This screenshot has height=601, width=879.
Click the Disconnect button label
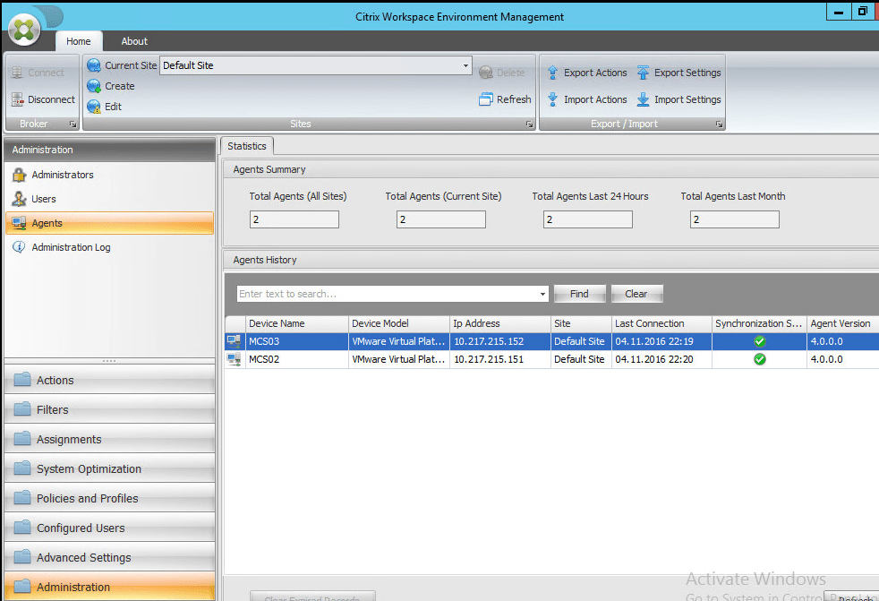51,99
